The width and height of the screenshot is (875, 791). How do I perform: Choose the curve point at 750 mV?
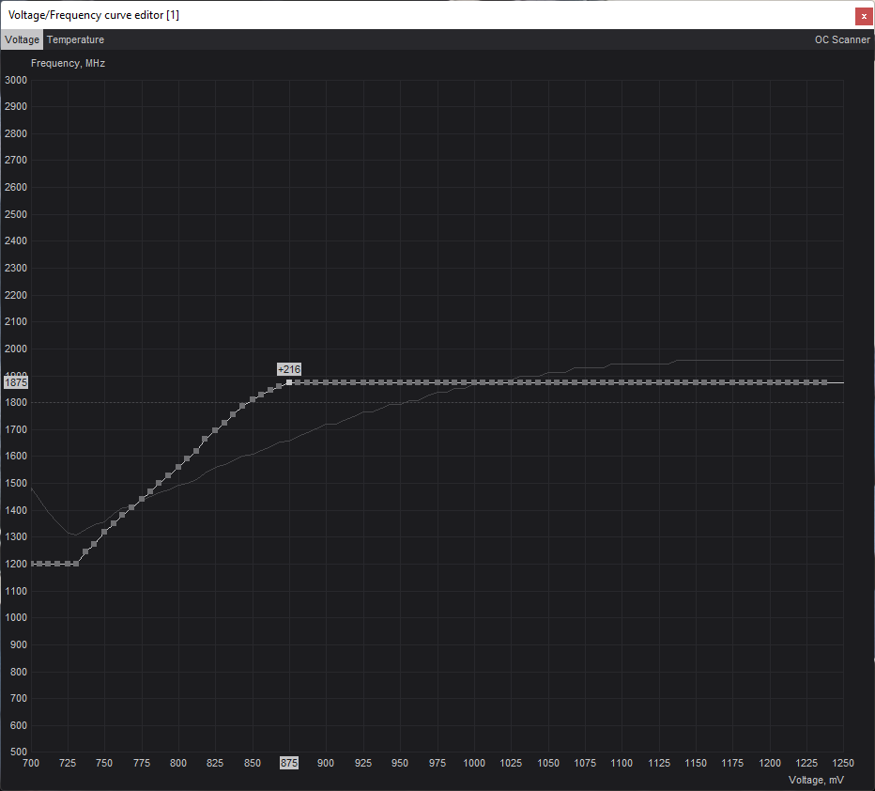(104, 533)
